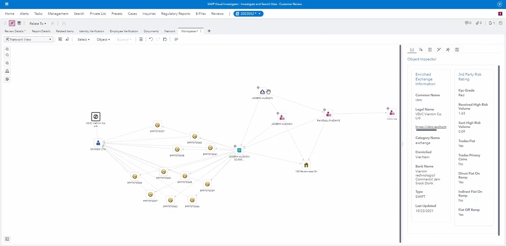Select the coin node 8997070346
The width and height of the screenshot is (506, 246).
tap(192, 200)
